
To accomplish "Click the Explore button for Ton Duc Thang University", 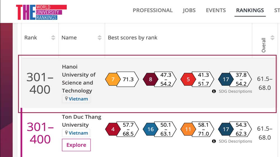I will [76, 145].
